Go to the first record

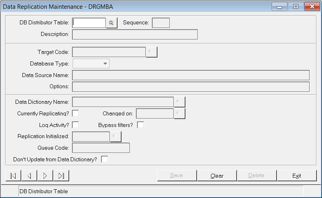tap(13, 176)
